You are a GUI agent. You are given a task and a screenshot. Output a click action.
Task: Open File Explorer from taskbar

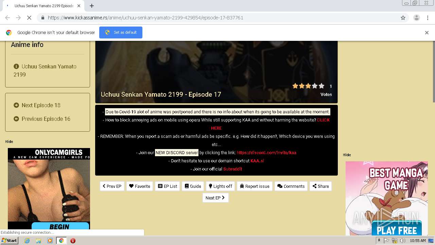38,241
